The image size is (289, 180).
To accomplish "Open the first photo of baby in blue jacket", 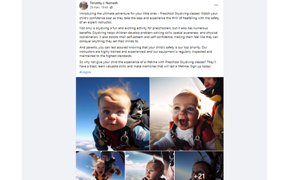I will click(113, 114).
